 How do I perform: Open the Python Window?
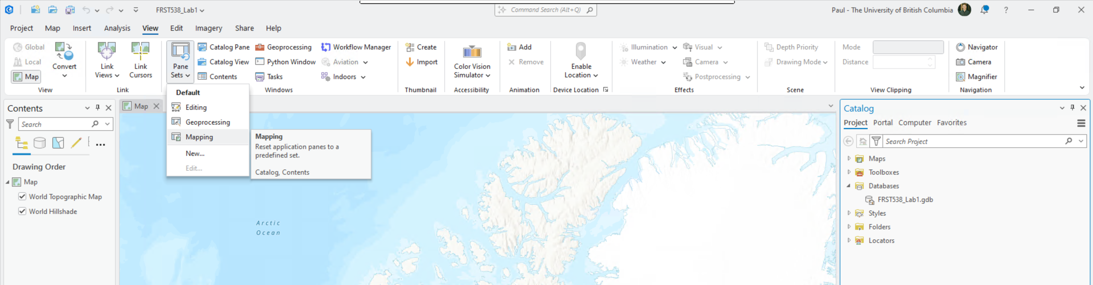pyautogui.click(x=285, y=62)
